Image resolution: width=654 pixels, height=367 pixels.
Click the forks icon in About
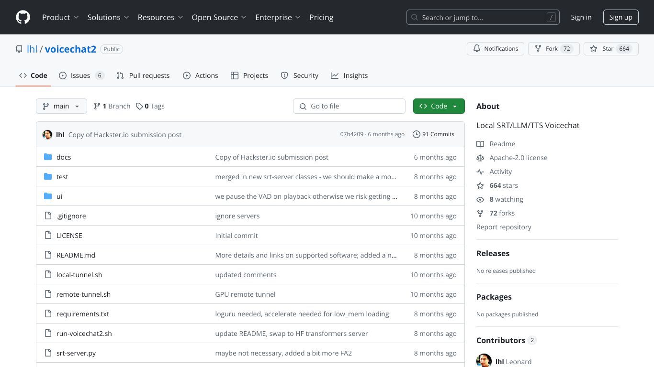(x=480, y=213)
